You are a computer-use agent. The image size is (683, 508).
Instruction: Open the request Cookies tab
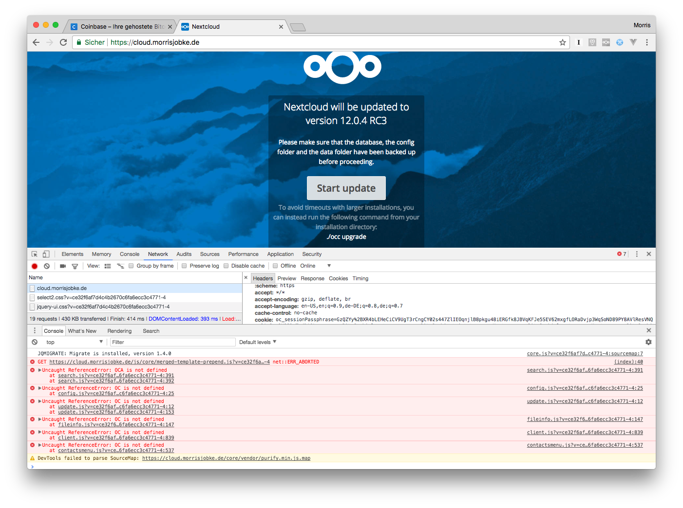338,278
